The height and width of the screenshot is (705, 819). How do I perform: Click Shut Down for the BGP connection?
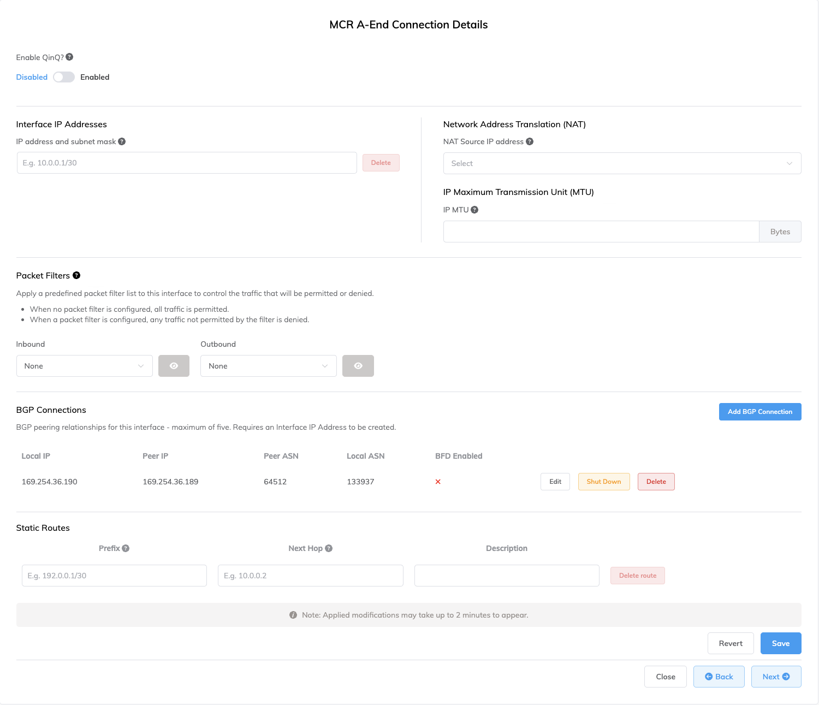603,482
